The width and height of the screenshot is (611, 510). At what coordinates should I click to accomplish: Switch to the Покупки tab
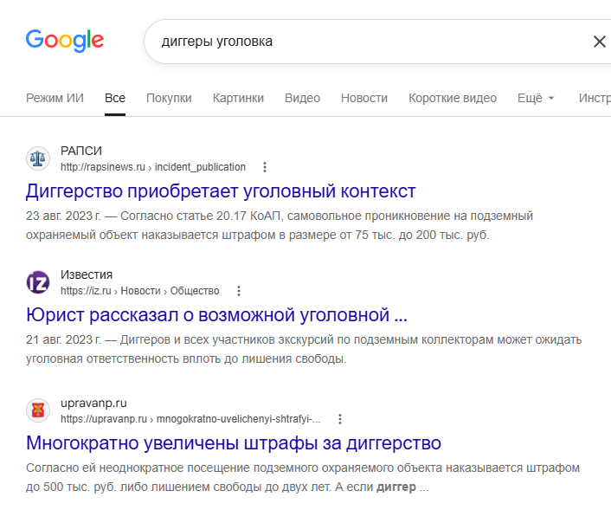(169, 98)
